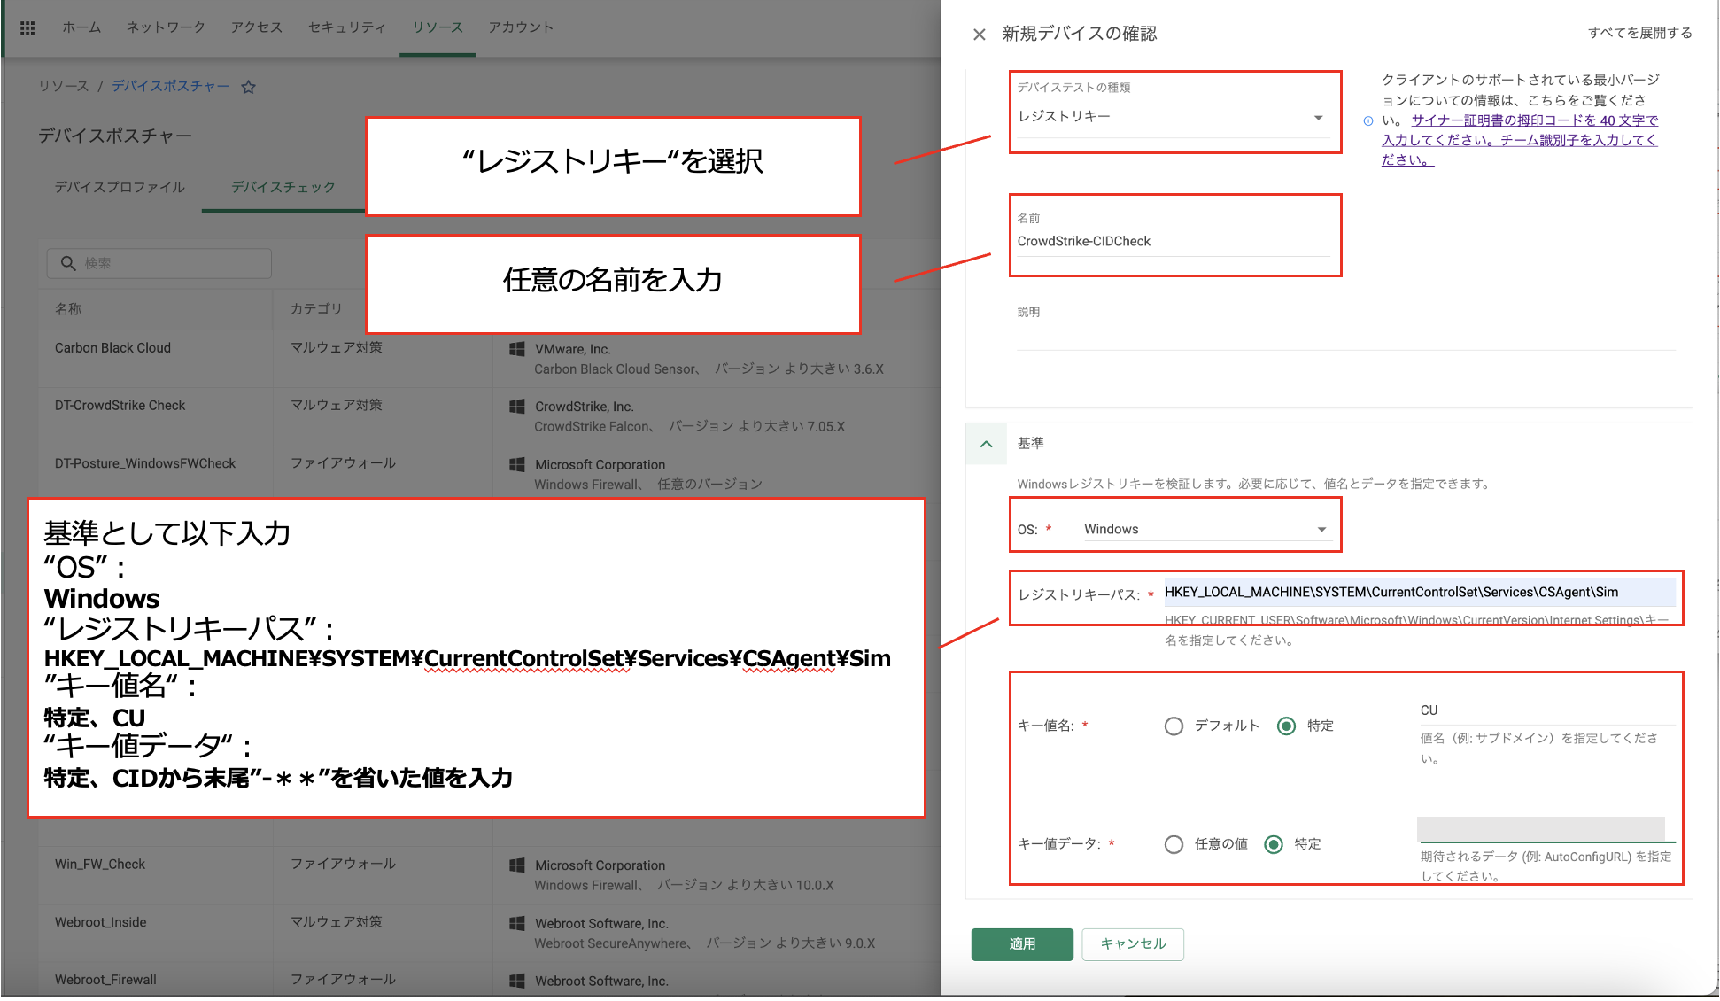Viewport: 1720px width, 1001px height.
Task: Select 特定 for キー値名
Action: (x=1287, y=726)
